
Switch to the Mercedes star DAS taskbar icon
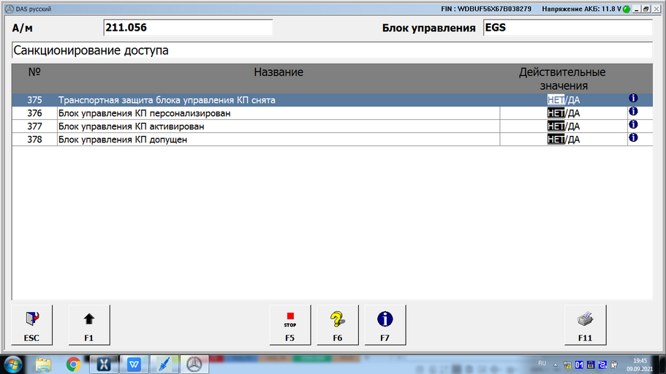tap(194, 365)
